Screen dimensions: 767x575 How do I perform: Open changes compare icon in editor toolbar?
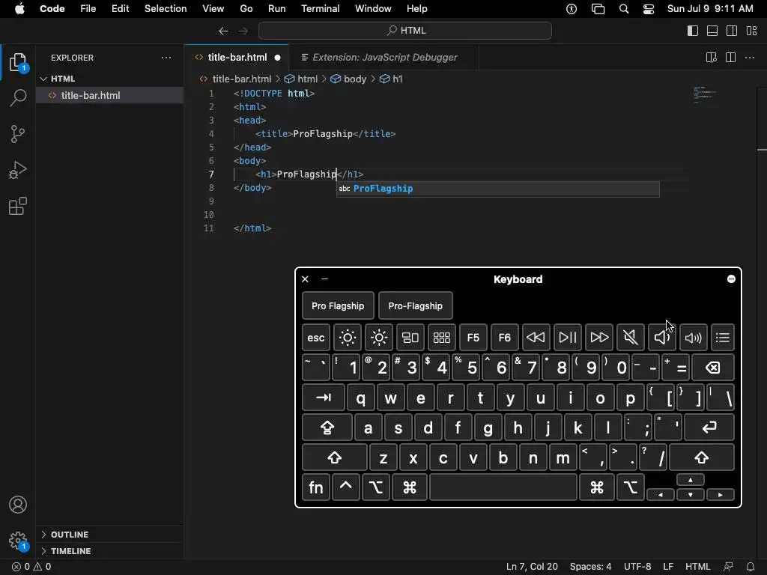pos(712,58)
